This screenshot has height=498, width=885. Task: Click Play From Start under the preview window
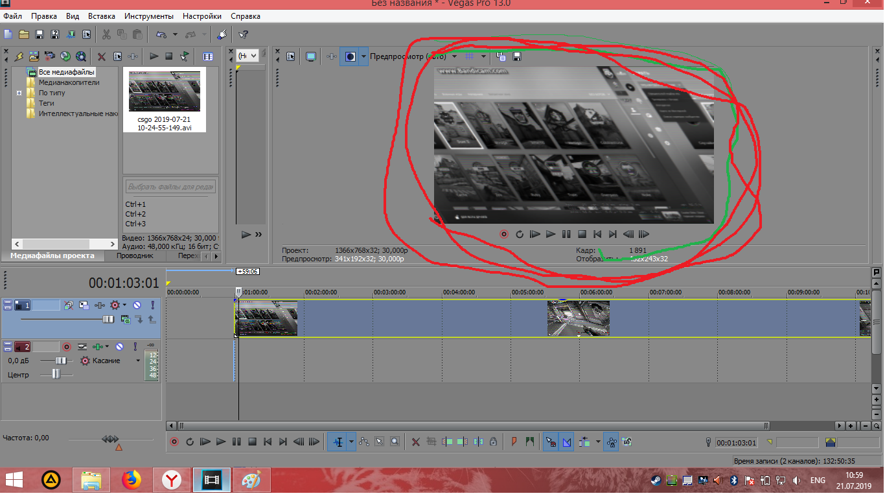coord(535,234)
